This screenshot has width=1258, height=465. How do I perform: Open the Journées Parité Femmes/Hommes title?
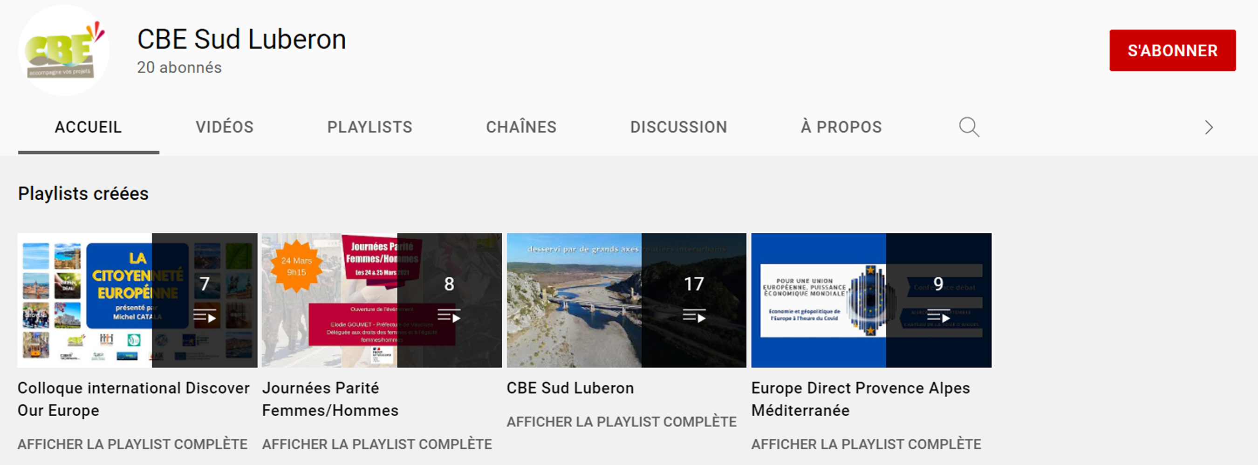(330, 399)
